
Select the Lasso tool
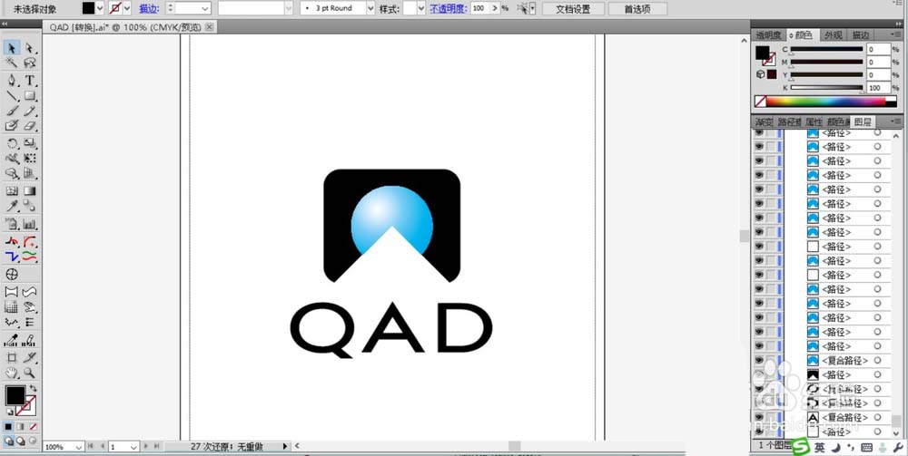[x=30, y=63]
